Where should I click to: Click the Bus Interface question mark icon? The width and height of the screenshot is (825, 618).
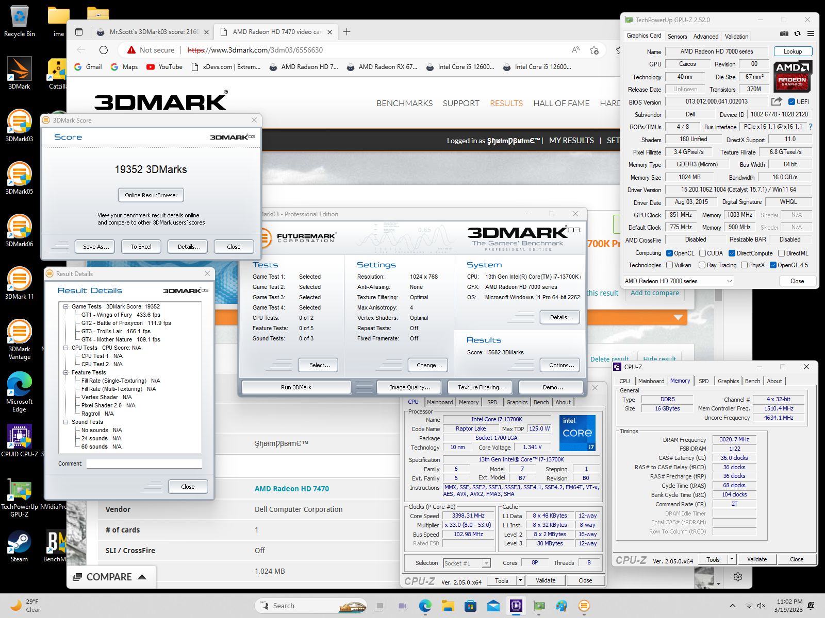(810, 127)
